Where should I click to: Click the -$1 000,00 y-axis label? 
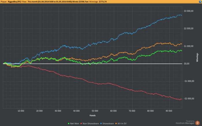pyautogui.click(x=189, y=81)
